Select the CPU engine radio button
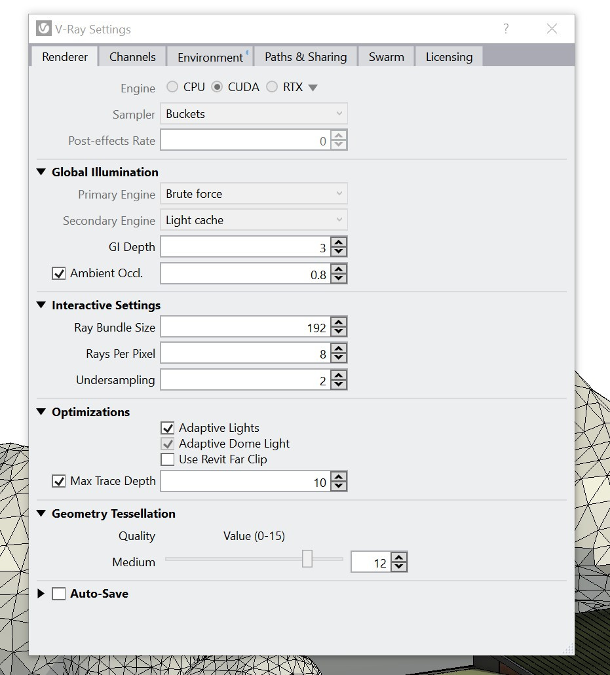The width and height of the screenshot is (610, 675). 172,87
